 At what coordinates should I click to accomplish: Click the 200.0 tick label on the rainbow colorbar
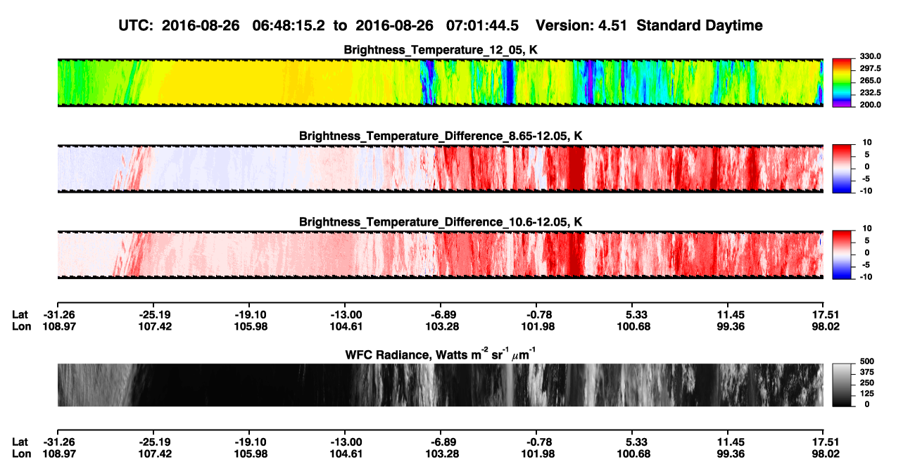(x=871, y=105)
